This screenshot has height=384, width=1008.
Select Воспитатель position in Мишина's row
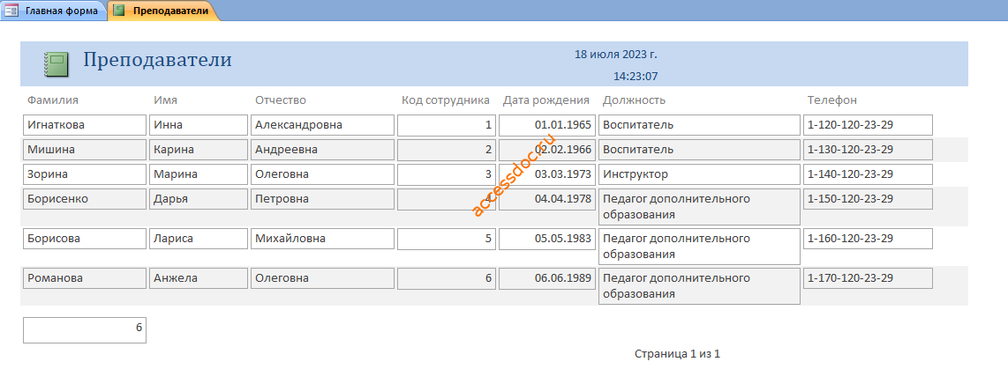(x=699, y=150)
